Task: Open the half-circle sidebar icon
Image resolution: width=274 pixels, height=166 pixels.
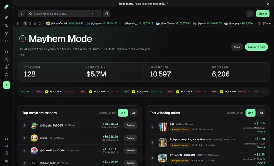Action: (7, 75)
